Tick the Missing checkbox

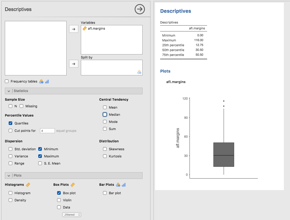(x=21, y=106)
